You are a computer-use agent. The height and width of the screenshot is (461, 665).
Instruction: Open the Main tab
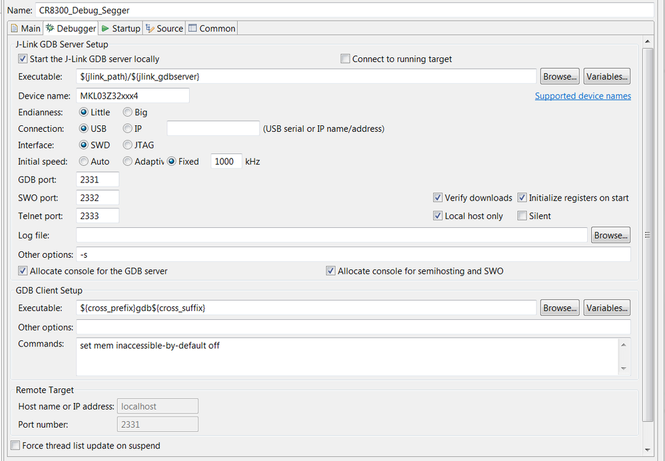click(26, 29)
